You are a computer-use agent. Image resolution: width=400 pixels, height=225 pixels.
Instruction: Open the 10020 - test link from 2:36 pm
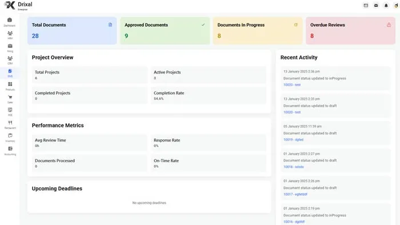292,85
